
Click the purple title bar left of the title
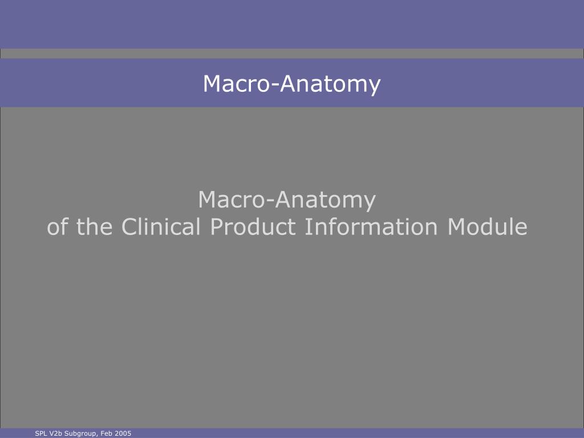point(102,83)
